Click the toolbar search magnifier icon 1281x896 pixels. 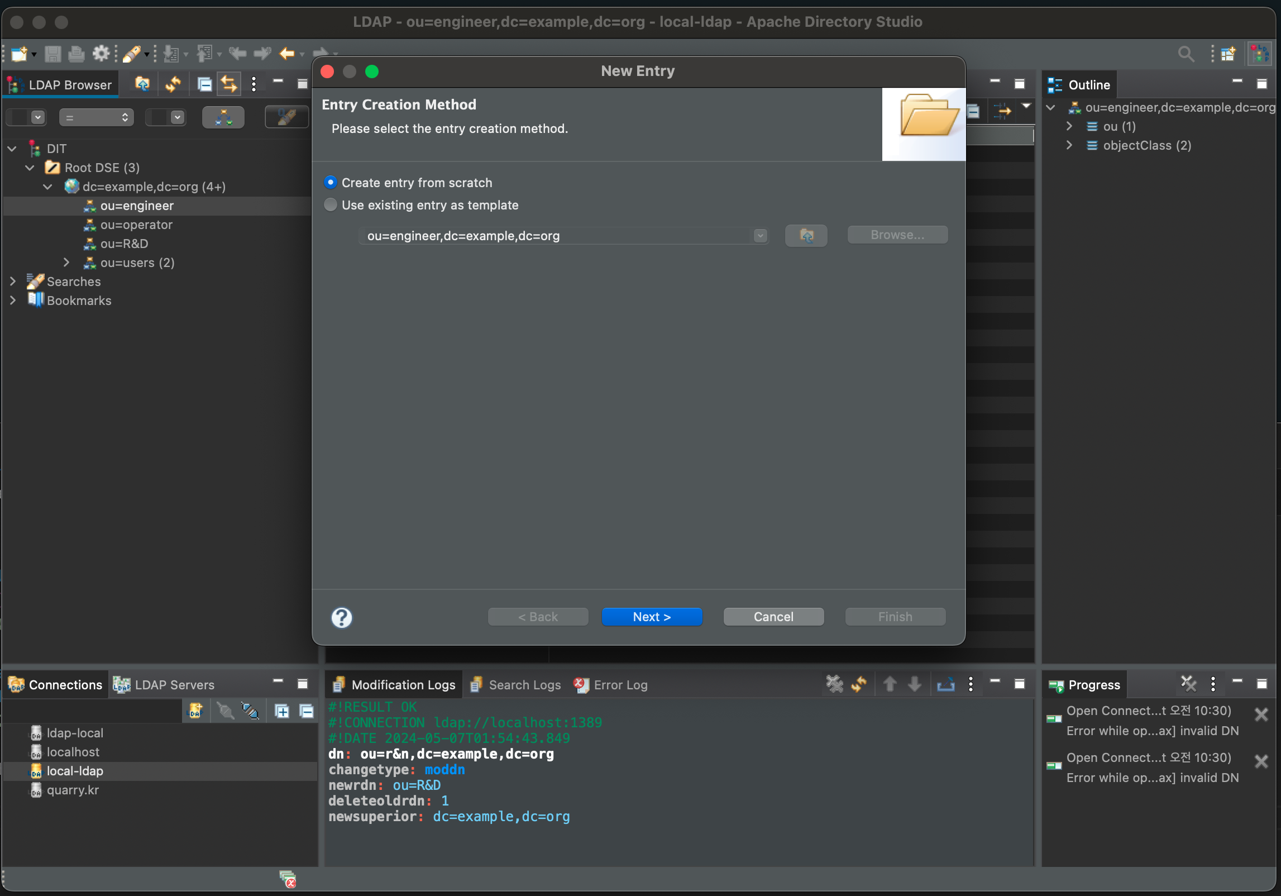(1186, 54)
